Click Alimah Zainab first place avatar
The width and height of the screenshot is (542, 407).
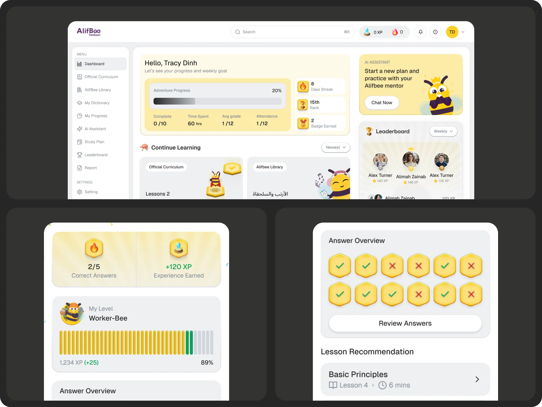coord(411,159)
